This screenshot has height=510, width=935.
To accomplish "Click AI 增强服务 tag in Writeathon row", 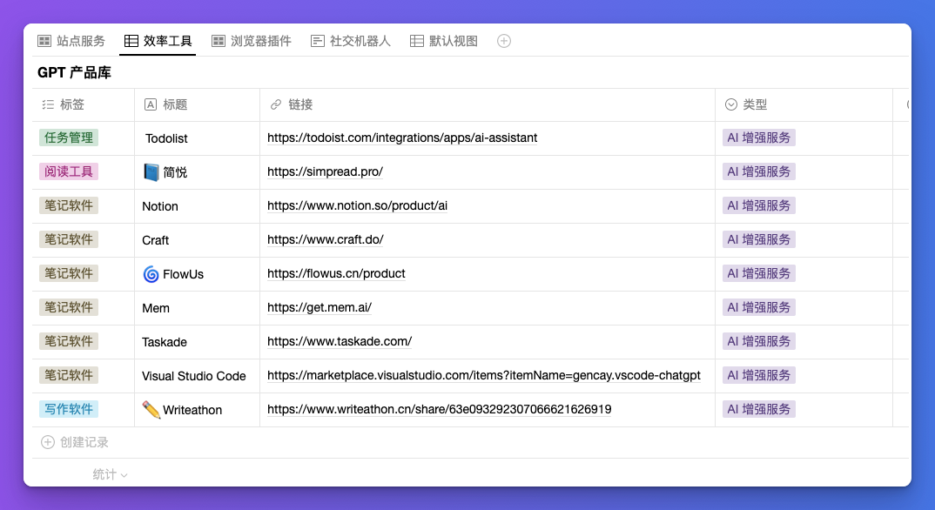I will click(x=758, y=409).
